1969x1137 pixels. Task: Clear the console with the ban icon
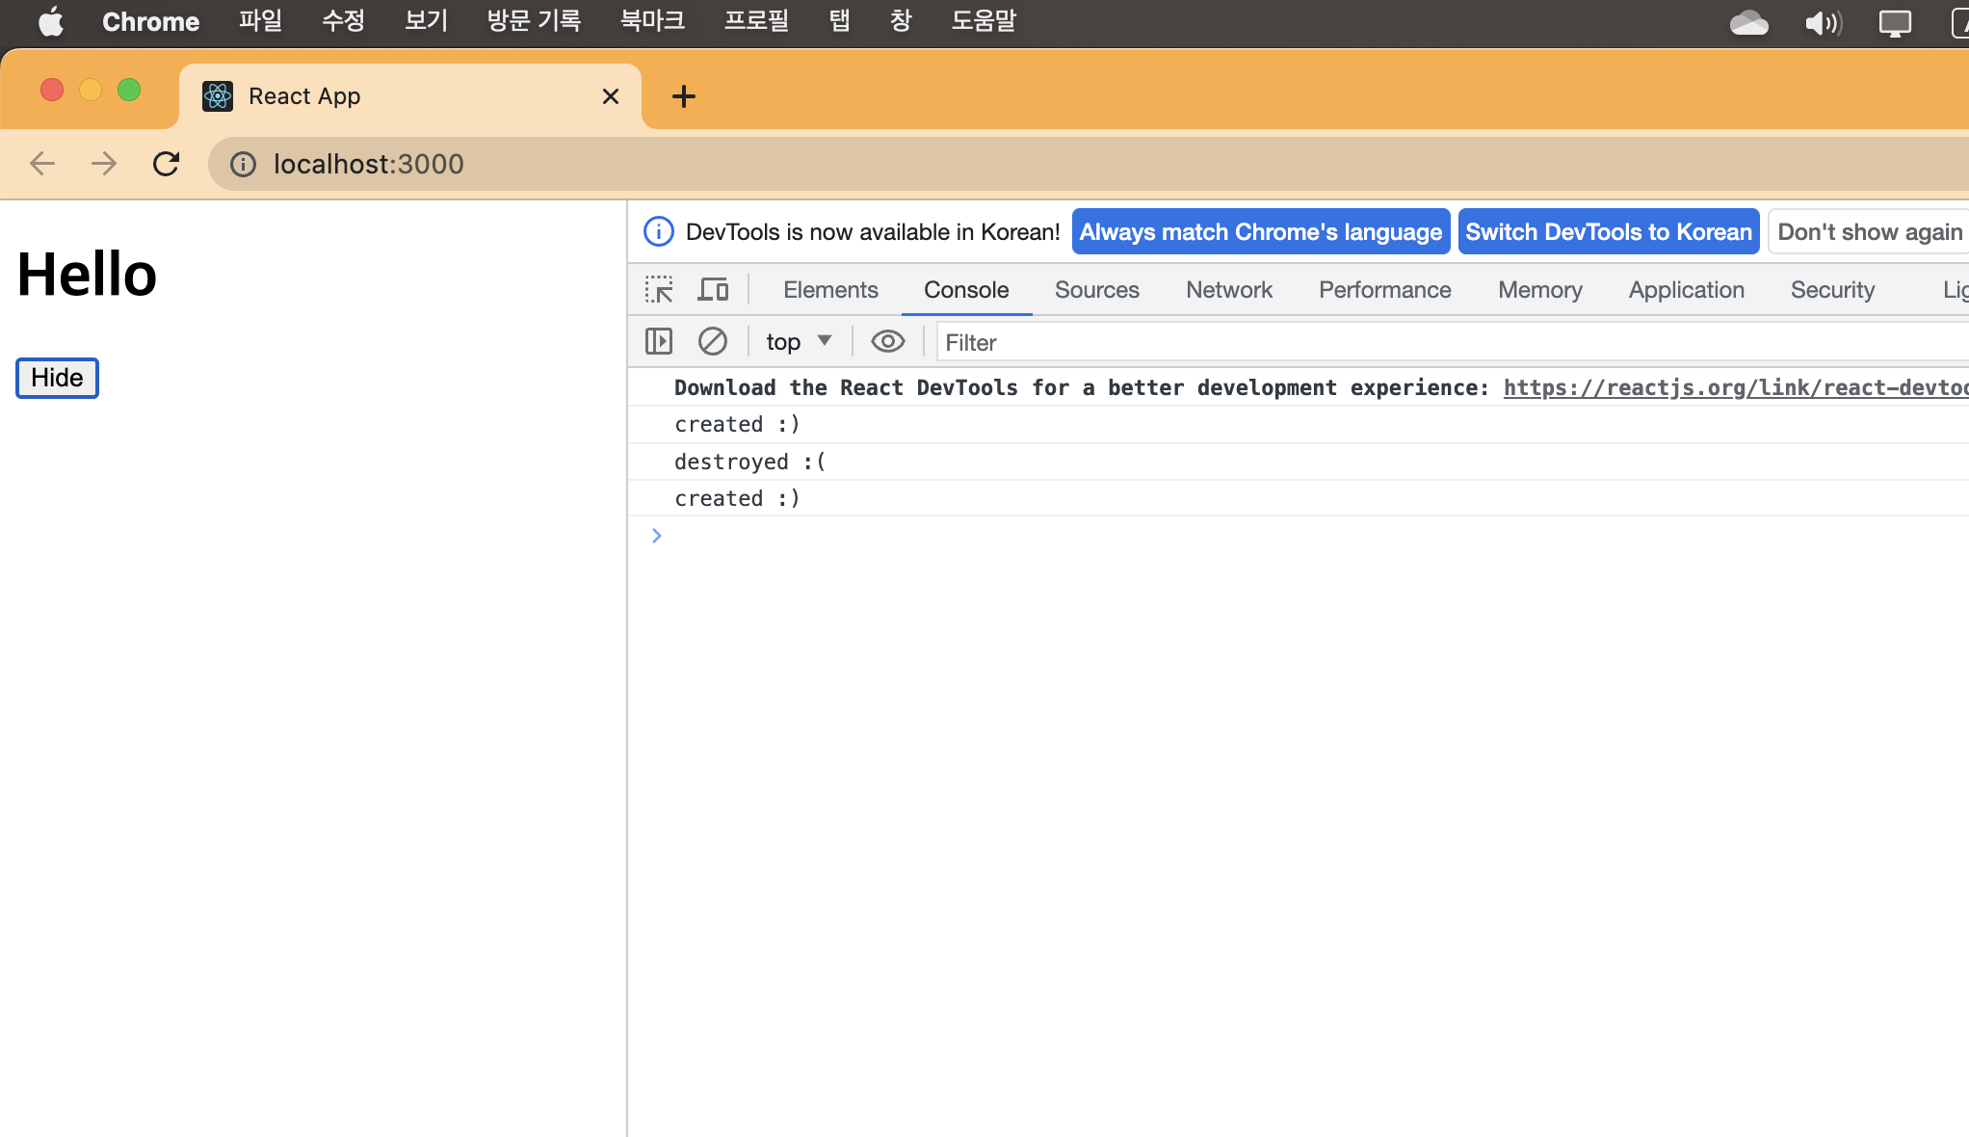[x=713, y=341]
